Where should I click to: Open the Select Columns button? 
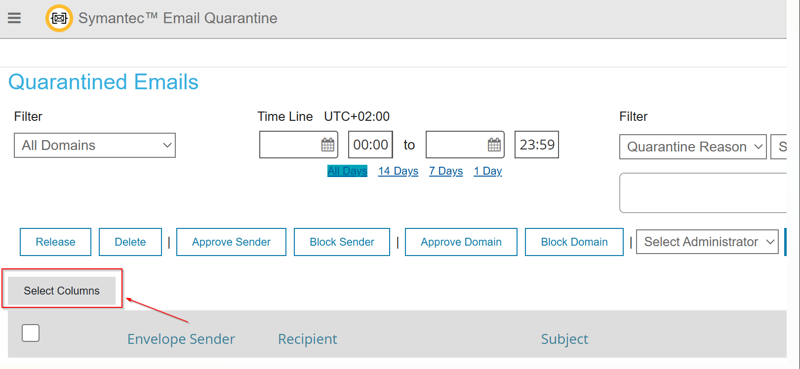(x=62, y=291)
